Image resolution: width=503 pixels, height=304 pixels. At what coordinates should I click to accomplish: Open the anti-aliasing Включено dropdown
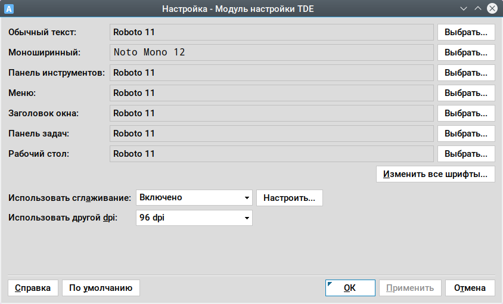(194, 197)
